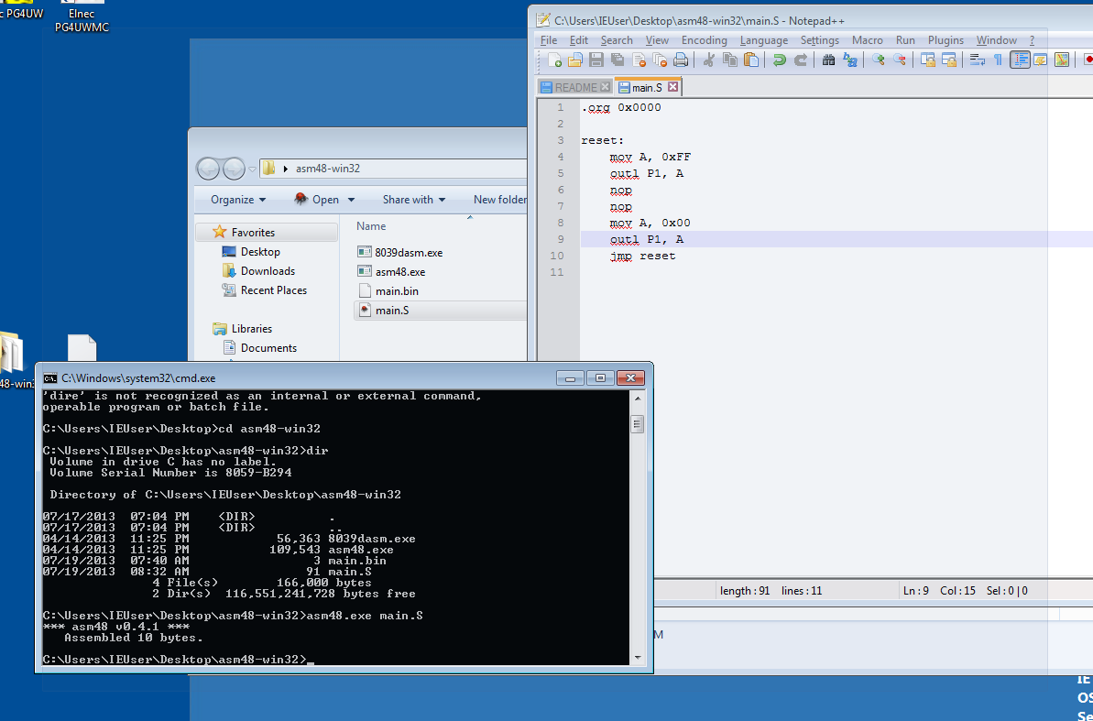Screen dimensions: 1093x721
Task: Click the main.S tab's disk icon
Action: [x=625, y=87]
